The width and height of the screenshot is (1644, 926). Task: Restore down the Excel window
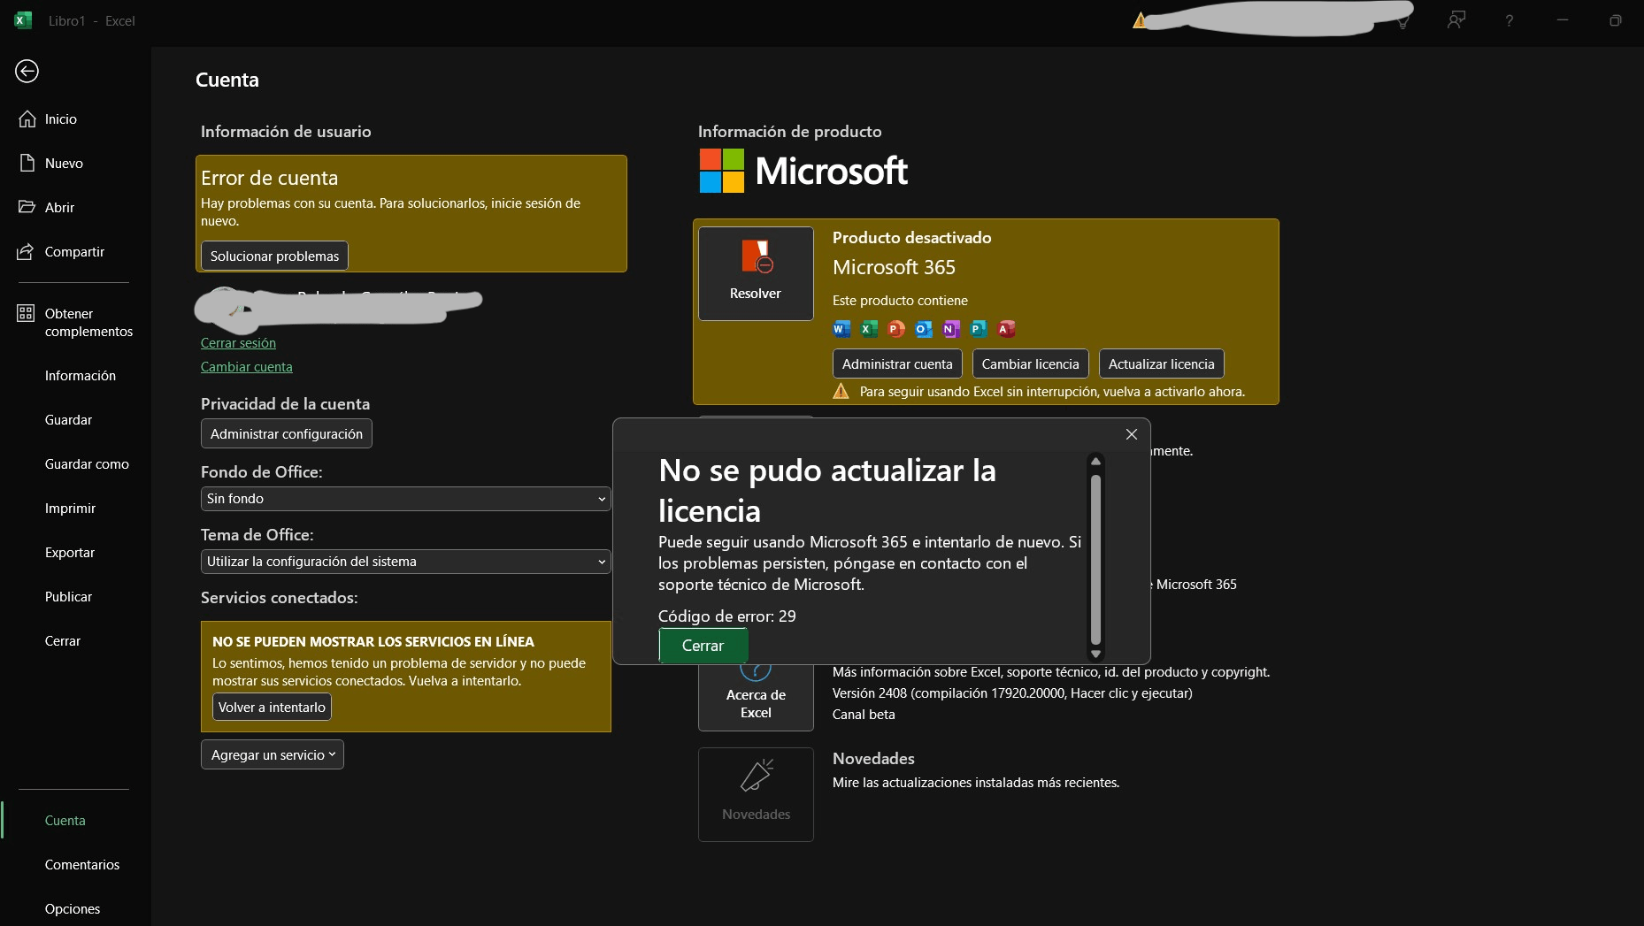pos(1616,20)
